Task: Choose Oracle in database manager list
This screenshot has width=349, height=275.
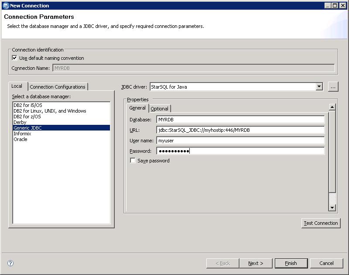Action: (x=21, y=139)
